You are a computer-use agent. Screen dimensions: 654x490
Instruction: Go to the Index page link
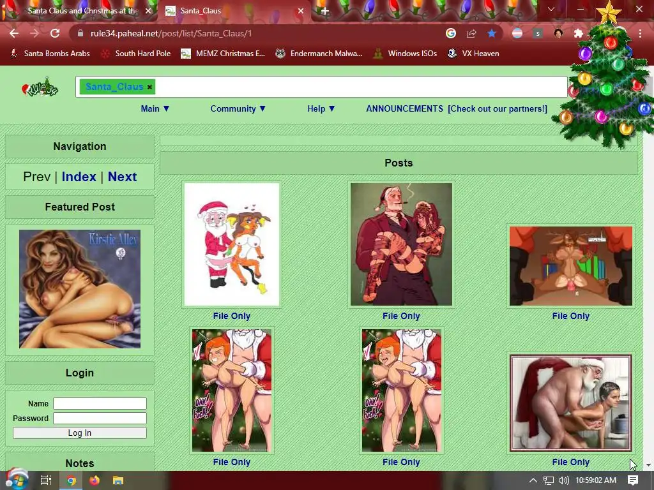pos(79,177)
